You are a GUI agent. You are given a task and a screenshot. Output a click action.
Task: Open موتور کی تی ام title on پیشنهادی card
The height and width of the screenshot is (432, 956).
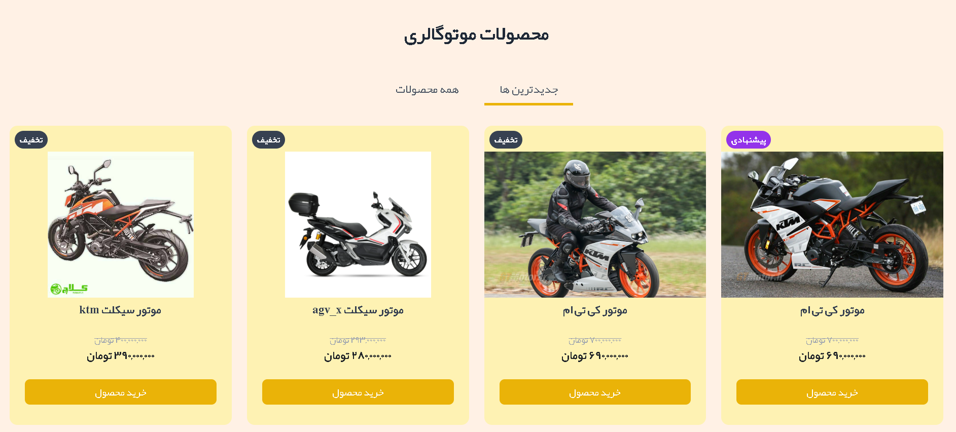[832, 310]
